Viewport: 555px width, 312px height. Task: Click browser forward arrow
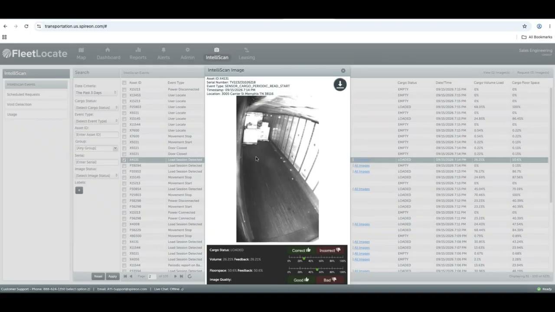click(x=16, y=26)
